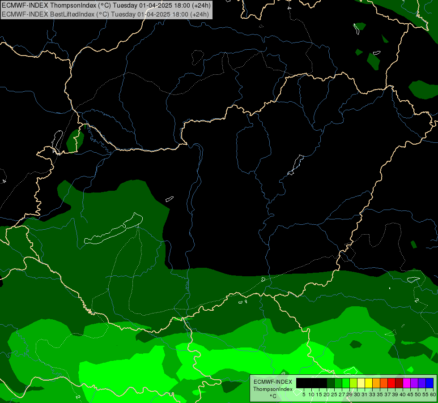Click the ThompsonIndex header line at top
Screen dimensions: 438x403
106,5
